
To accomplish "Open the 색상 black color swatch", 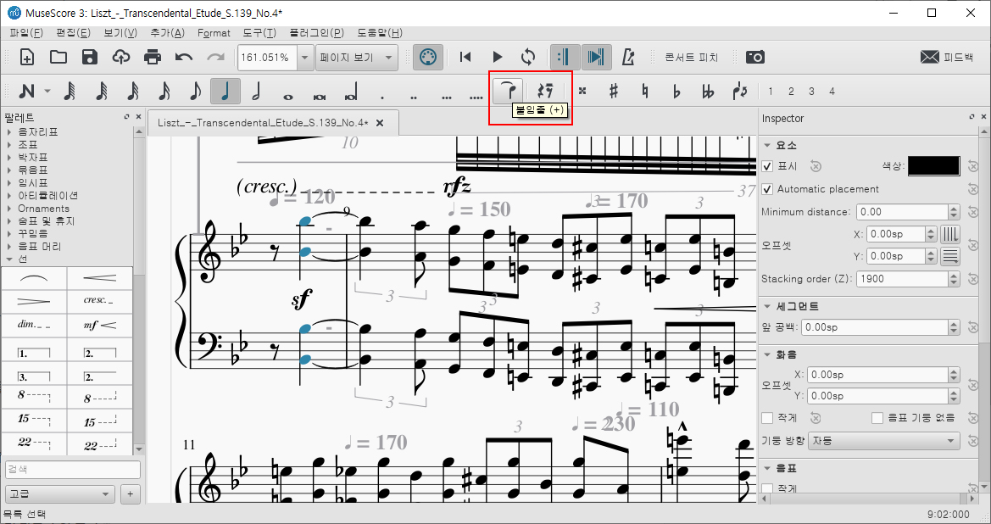I will (934, 166).
